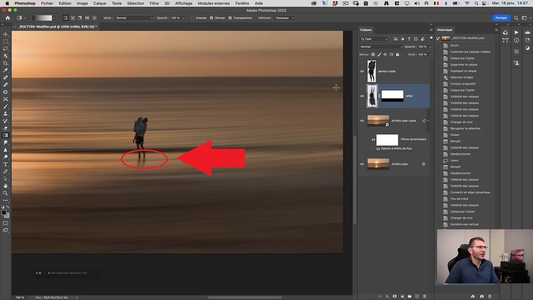Viewport: 533px width, 300px height.
Task: Click the Flou de tracé history state
Action: (x=459, y=199)
